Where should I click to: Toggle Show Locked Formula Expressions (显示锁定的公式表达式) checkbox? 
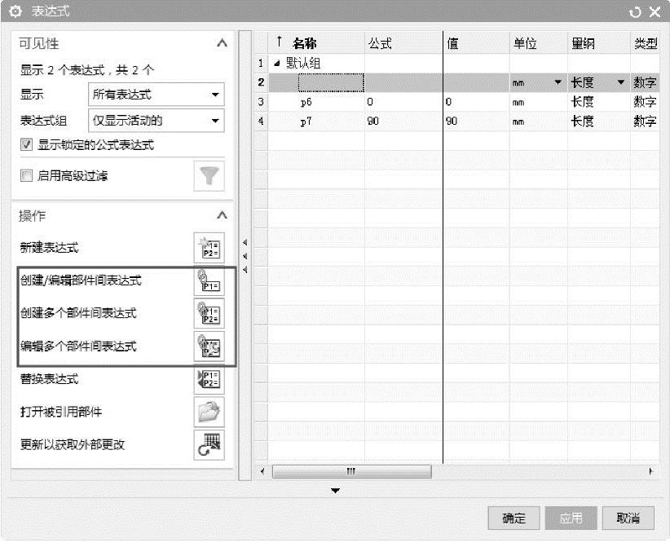tap(27, 144)
